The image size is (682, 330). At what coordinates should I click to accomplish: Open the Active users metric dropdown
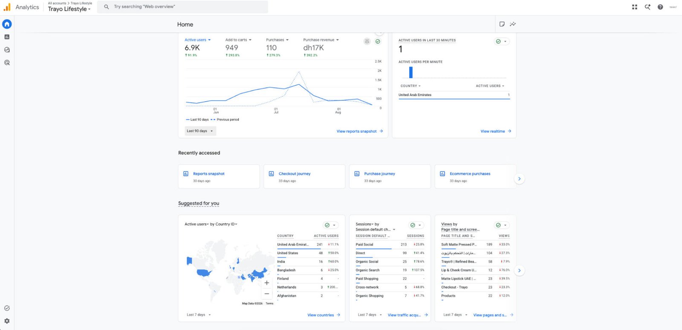pos(198,40)
